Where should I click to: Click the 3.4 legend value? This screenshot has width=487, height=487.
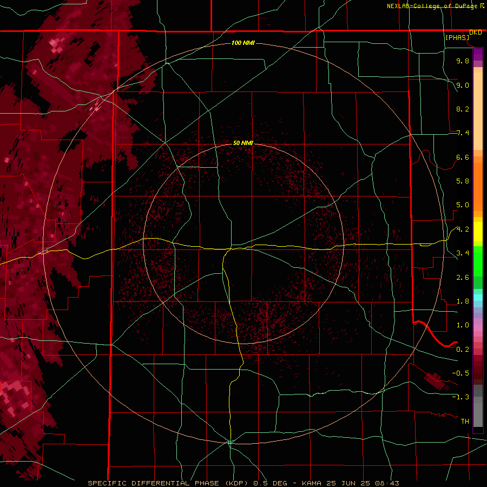click(x=463, y=253)
